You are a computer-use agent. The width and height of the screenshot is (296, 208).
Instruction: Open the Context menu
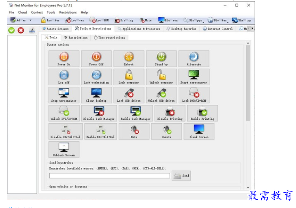tap(37, 12)
